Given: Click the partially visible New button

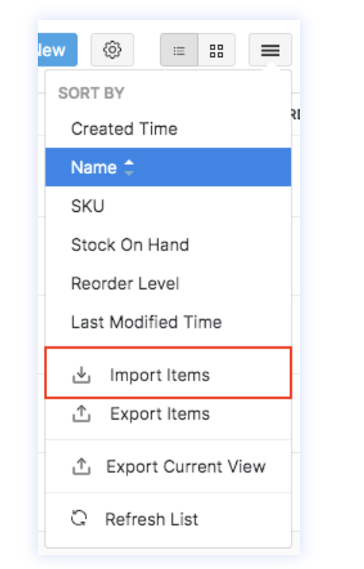Looking at the screenshot, I should click(58, 49).
